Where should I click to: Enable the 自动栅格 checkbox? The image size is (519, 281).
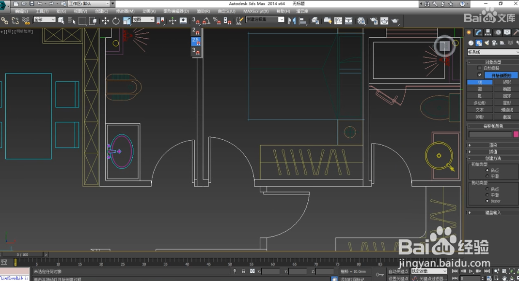[x=480, y=68]
